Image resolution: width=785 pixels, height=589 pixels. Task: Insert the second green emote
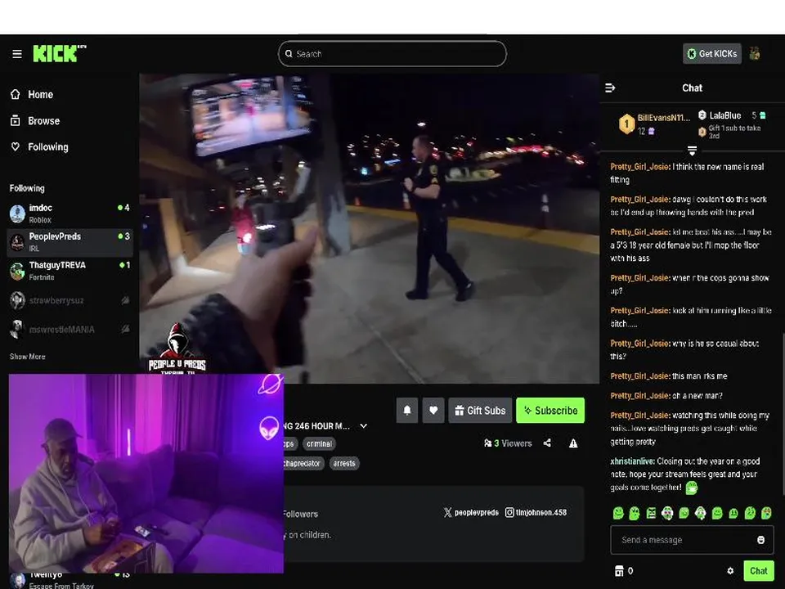(635, 513)
